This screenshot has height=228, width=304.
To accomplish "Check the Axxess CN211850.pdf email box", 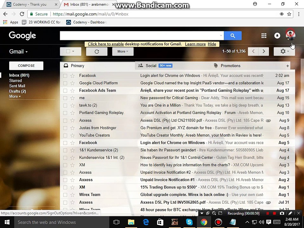I will point(65,120).
